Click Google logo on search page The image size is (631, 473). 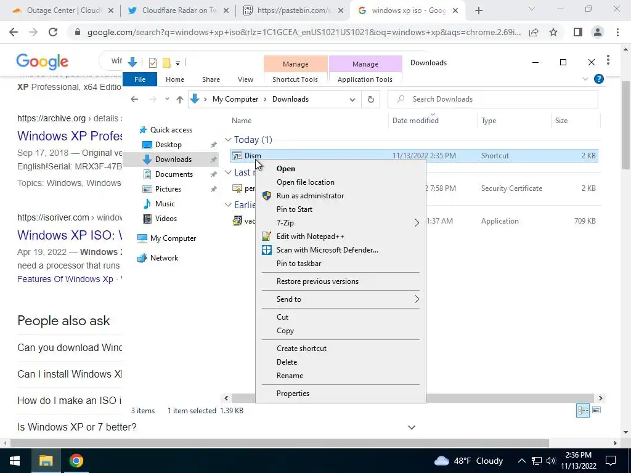(43, 62)
